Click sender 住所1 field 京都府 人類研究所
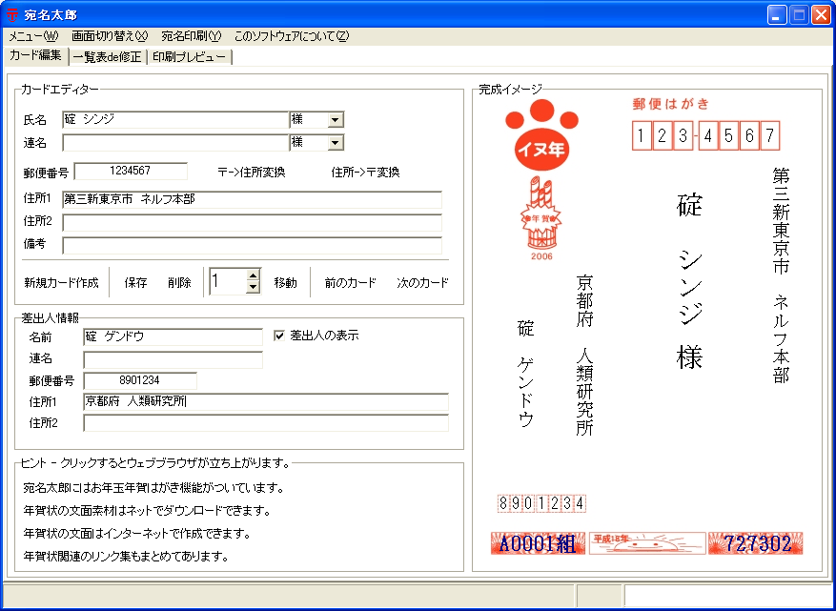 pyautogui.click(x=266, y=402)
